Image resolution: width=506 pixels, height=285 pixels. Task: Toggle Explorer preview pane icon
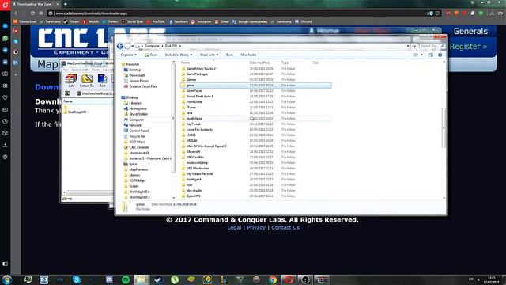[430, 55]
